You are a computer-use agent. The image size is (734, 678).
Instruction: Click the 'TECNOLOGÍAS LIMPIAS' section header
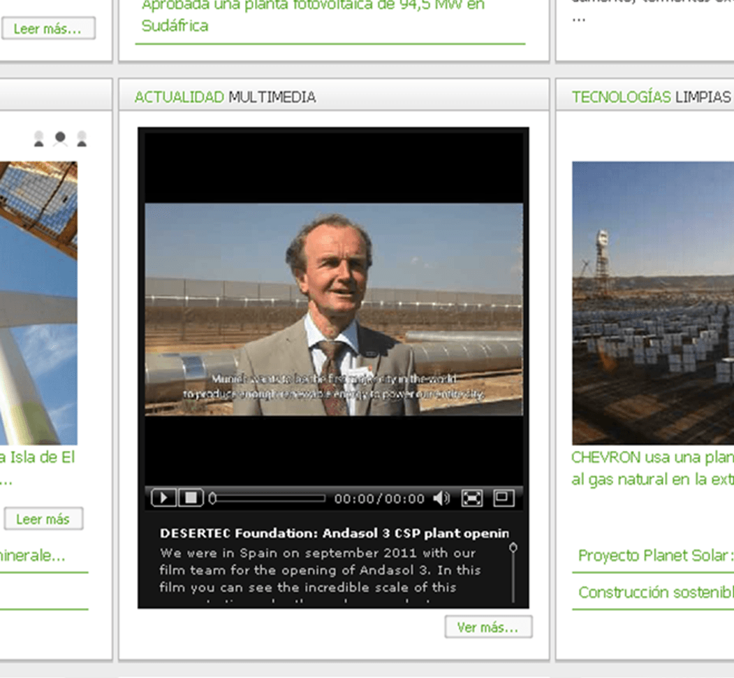651,97
